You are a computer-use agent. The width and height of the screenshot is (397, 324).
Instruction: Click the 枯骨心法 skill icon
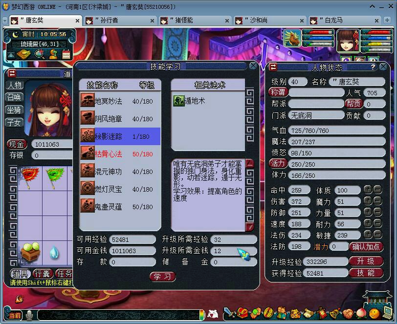click(x=88, y=154)
